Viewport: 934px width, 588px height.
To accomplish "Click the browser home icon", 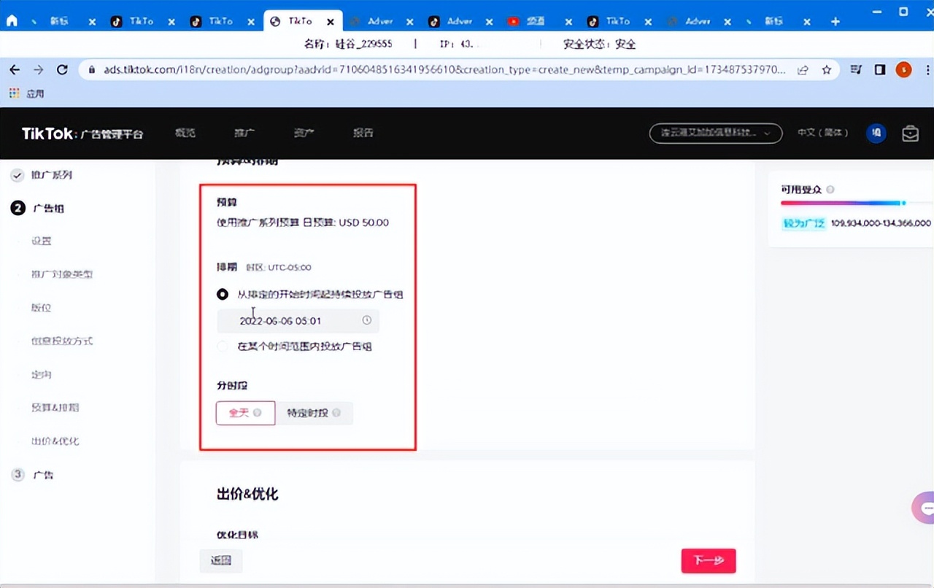I will click(12, 21).
